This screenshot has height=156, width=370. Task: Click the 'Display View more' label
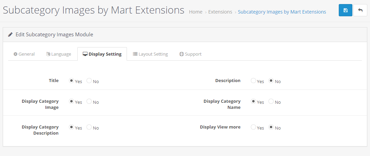coord(220,127)
